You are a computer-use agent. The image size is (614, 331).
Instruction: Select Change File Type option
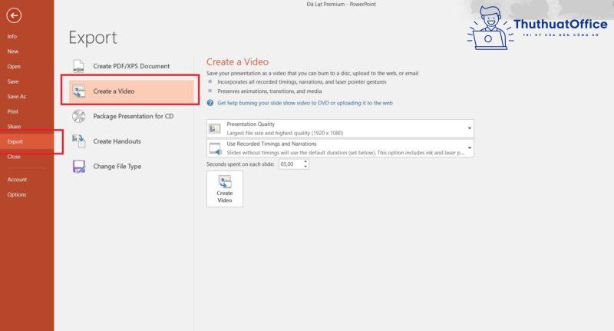click(x=131, y=167)
